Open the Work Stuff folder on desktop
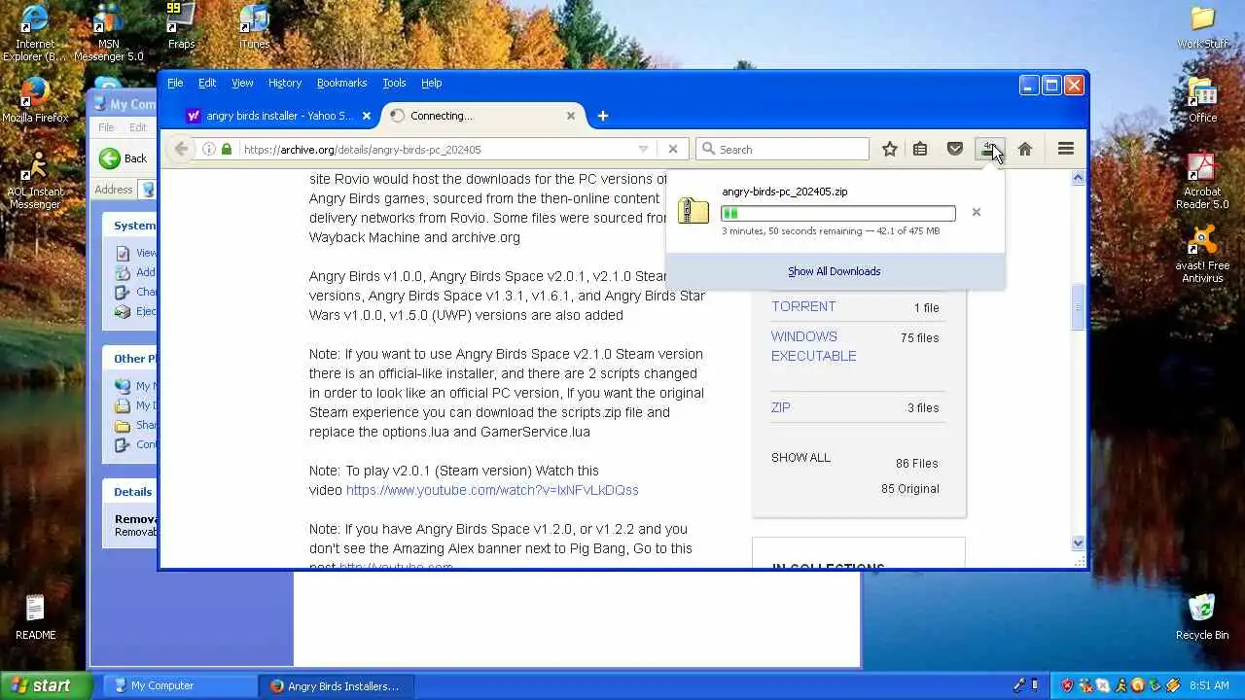The image size is (1245, 700). 1203,26
